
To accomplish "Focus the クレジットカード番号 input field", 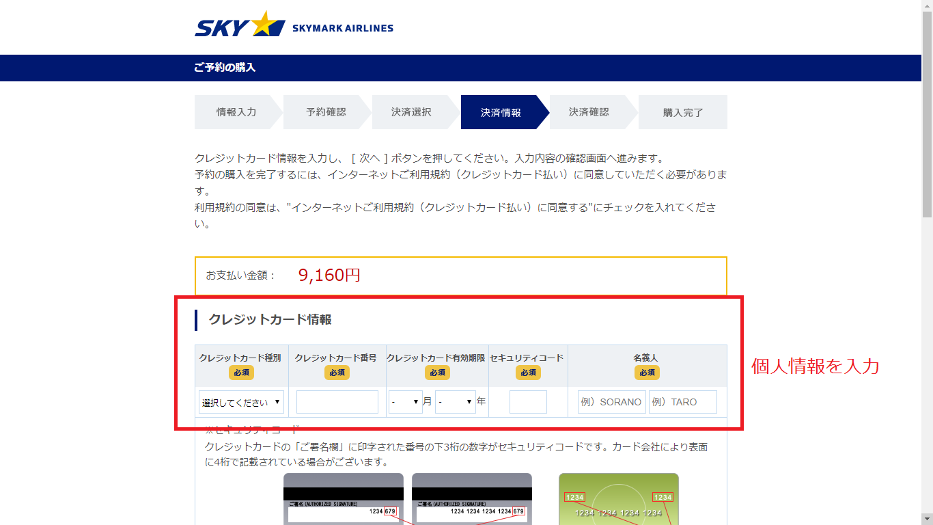I will [x=337, y=402].
